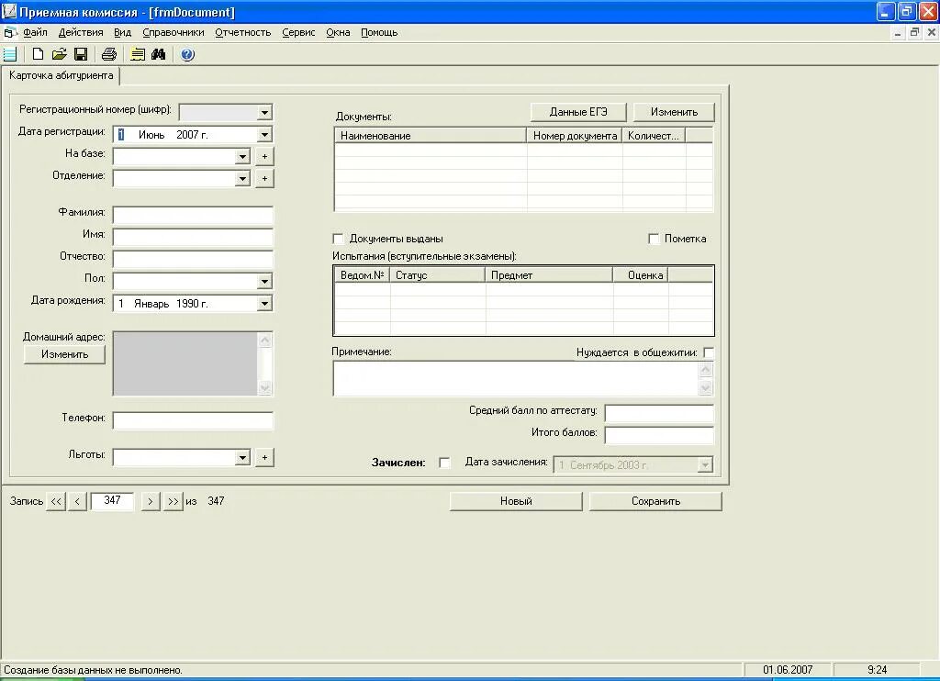Click the plus button next to Льготы

264,457
